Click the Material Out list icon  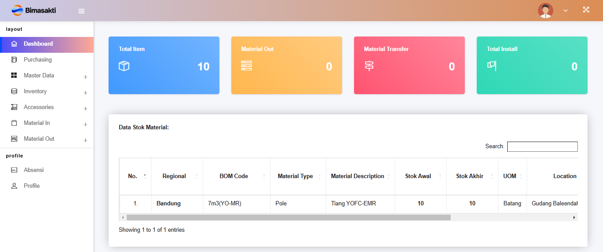(246, 66)
